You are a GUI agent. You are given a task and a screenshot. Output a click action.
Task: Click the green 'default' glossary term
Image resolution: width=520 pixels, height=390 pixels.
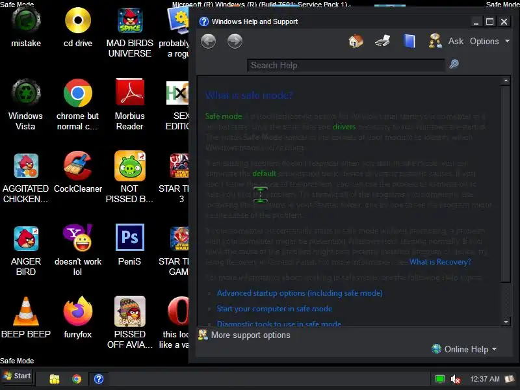(264, 174)
